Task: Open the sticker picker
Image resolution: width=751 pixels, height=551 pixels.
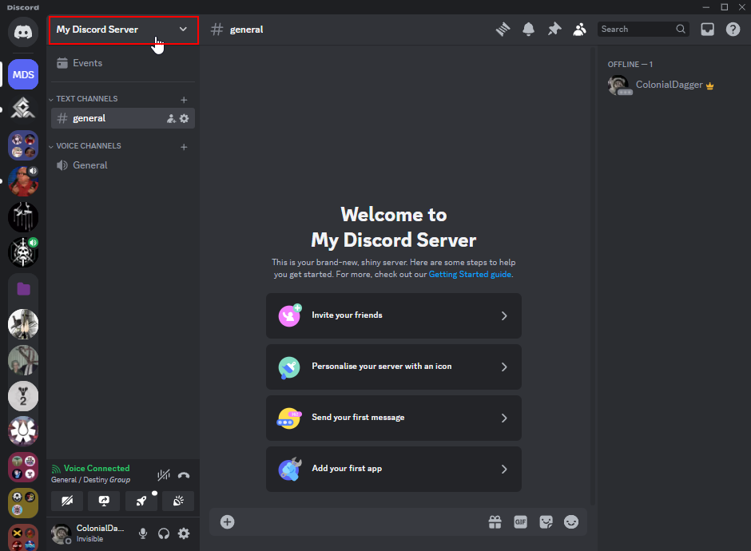Action: (546, 521)
